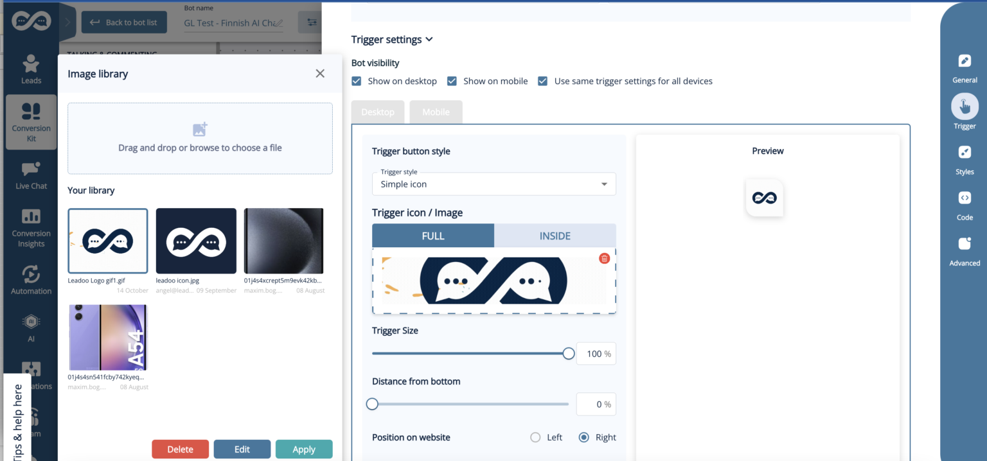The image size is (987, 461).
Task: Open Styles settings in the right sidebar
Action: tap(965, 159)
